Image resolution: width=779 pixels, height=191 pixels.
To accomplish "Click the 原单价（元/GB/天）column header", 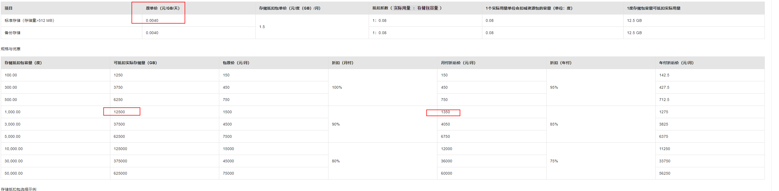I will click(x=163, y=8).
